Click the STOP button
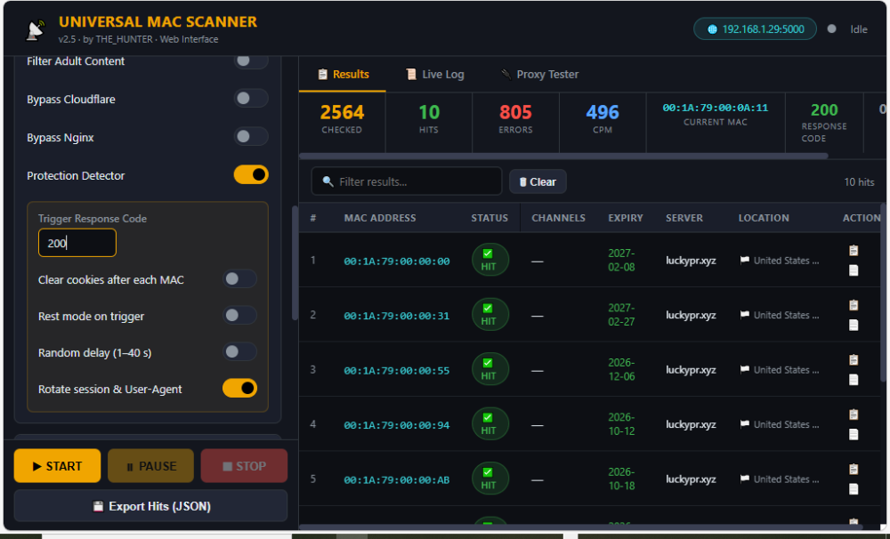The width and height of the screenshot is (890, 539). point(244,466)
